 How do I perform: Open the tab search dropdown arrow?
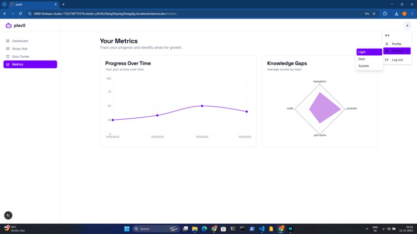tap(4, 4)
